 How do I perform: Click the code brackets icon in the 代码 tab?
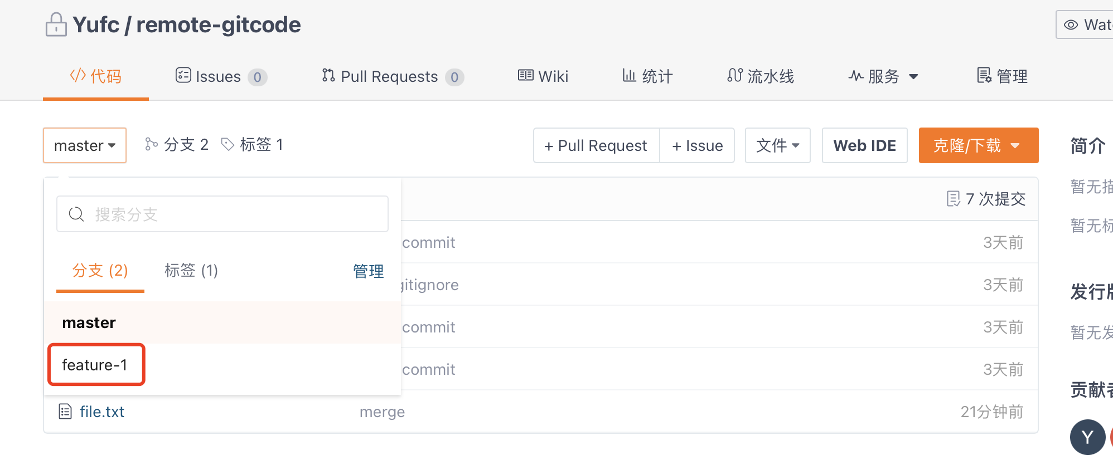click(78, 75)
